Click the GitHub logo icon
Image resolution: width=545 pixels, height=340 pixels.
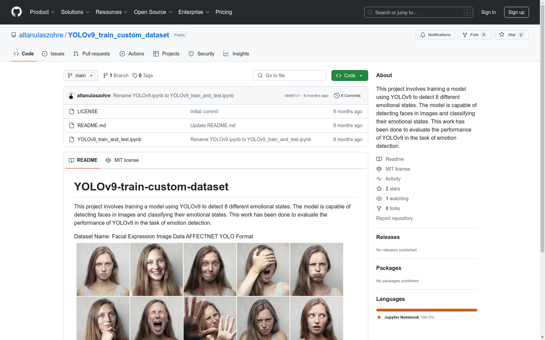(16, 12)
